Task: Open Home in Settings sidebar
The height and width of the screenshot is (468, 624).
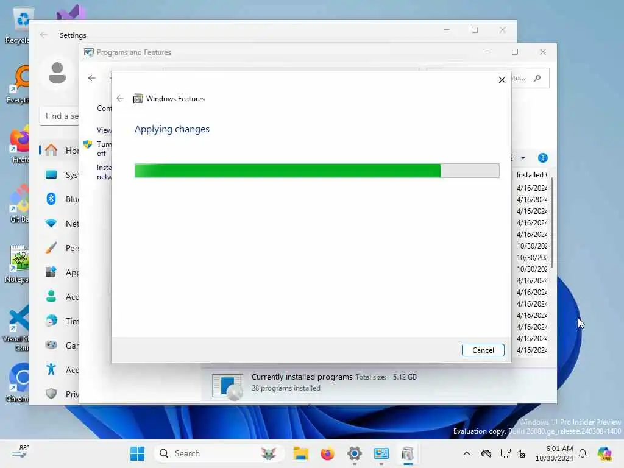Action: (60, 151)
